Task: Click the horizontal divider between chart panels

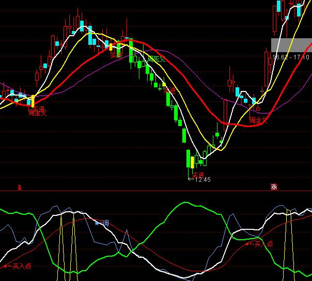Action: pos(155,191)
